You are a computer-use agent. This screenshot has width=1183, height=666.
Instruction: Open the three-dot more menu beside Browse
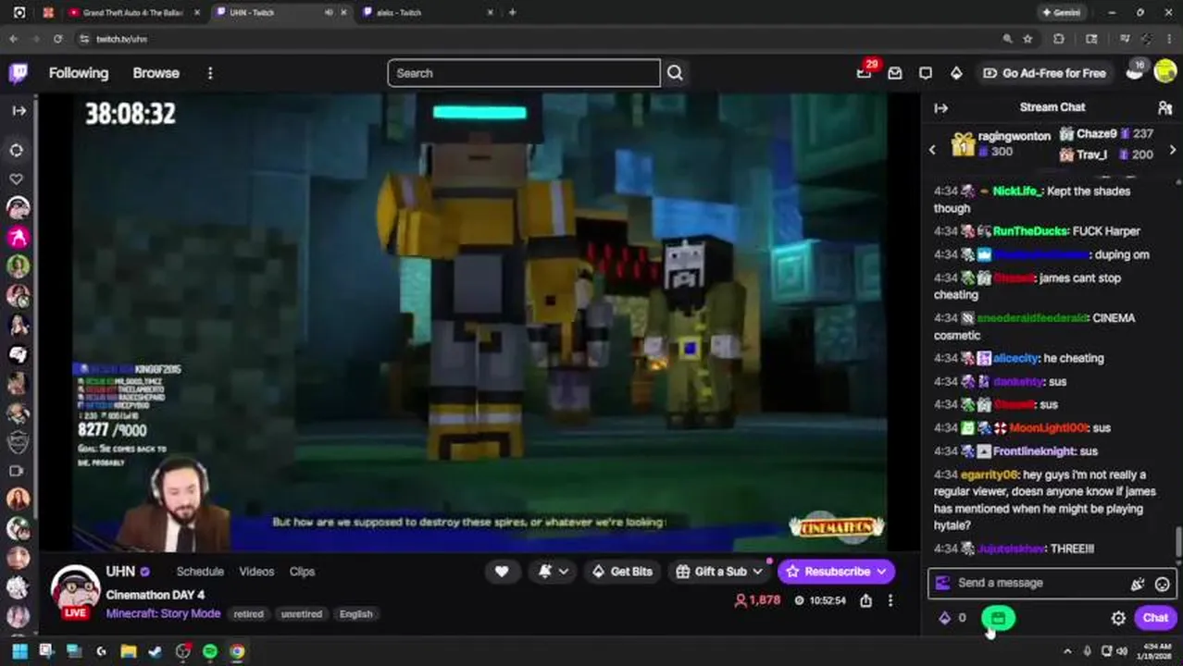(210, 73)
